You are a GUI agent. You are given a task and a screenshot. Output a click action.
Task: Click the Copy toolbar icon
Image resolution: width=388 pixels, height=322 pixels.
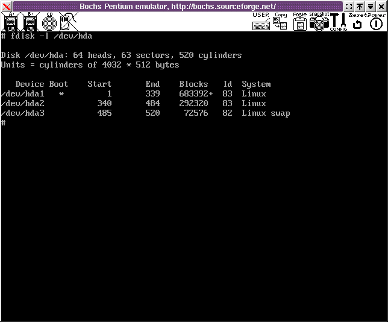[x=280, y=22]
